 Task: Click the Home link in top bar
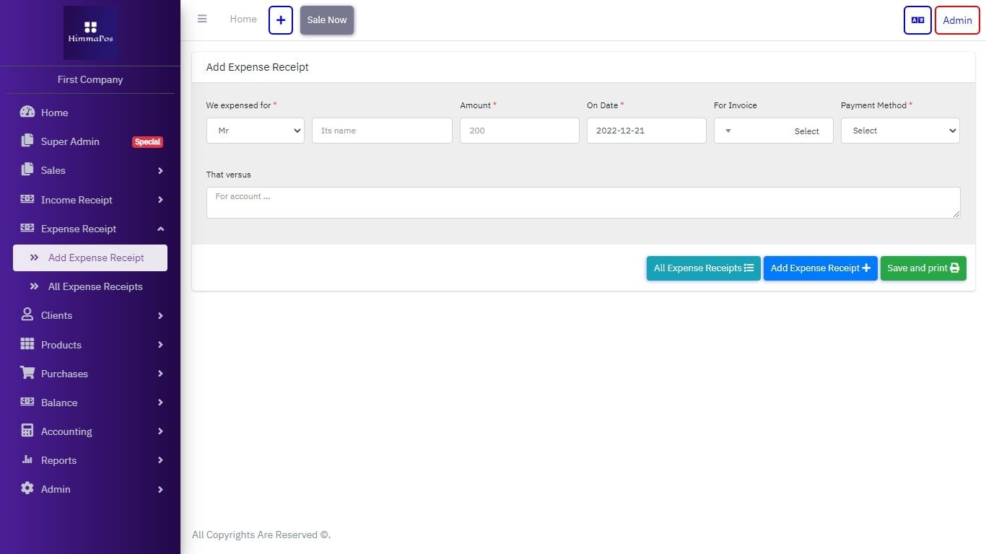coord(243,19)
